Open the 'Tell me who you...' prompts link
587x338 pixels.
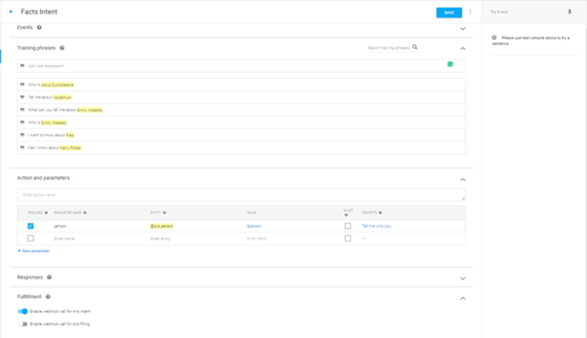[x=377, y=226]
